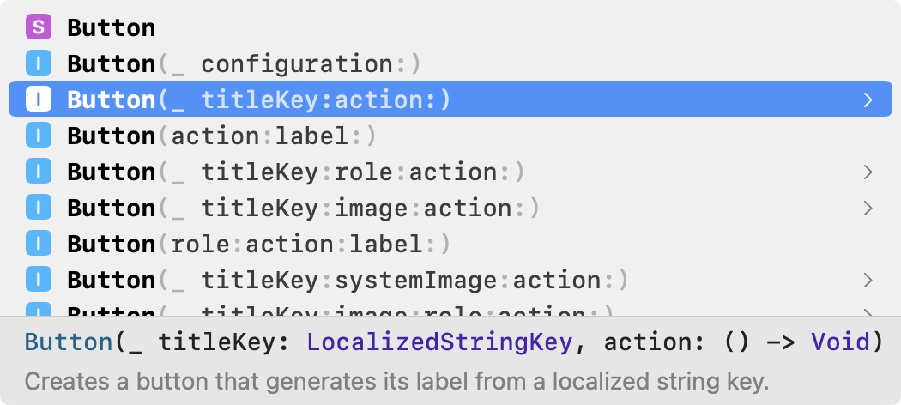Expand the chevron for titleKey:role:action: completion

coord(868,172)
